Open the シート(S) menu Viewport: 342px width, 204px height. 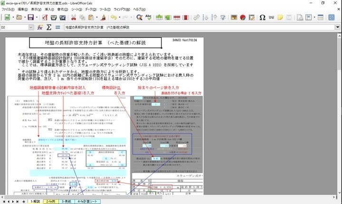tap(76, 9)
